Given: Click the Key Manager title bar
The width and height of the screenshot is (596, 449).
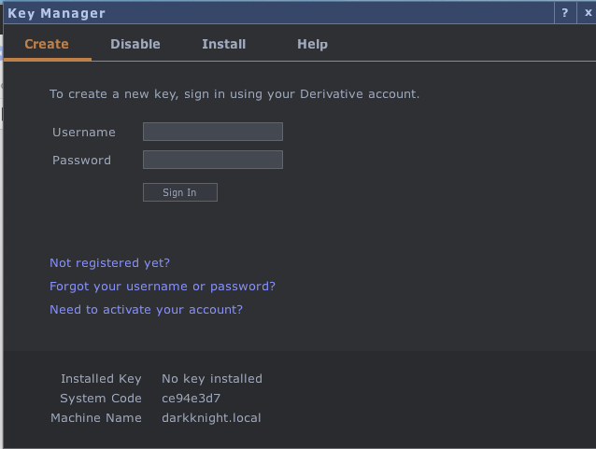Looking at the screenshot, I should click(278, 13).
